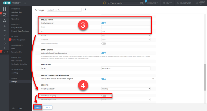Click the Syslog Host input field

(x=126, y=27)
